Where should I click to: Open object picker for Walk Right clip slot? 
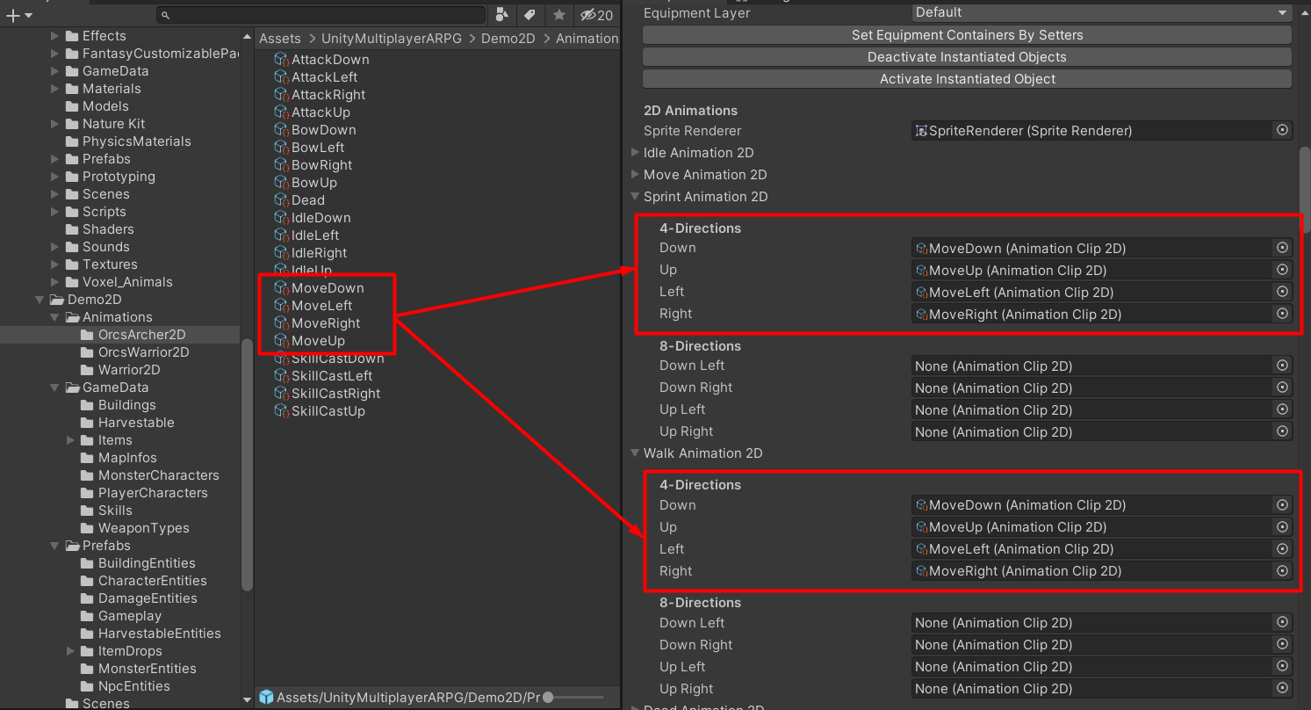coord(1281,570)
